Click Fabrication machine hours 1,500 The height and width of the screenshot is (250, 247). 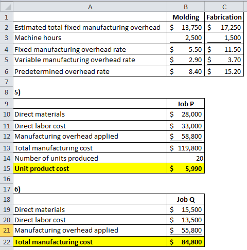(x=224, y=38)
